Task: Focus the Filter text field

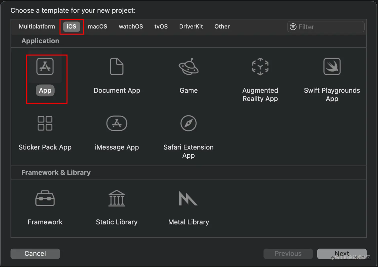Action: coord(326,27)
